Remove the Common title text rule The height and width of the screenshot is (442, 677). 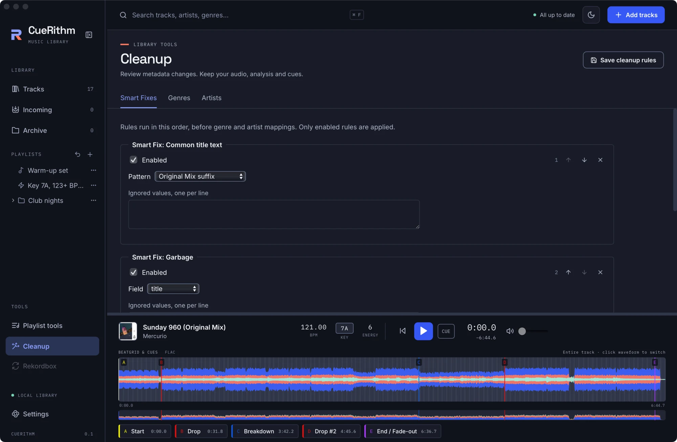(x=600, y=160)
